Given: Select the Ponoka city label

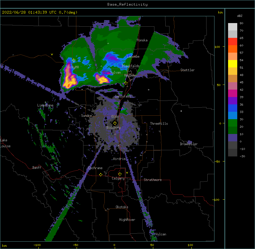Looking at the screenshot, I should tap(142, 40).
